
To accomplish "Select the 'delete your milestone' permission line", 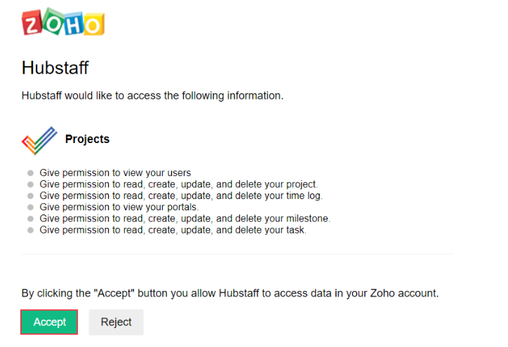I will point(185,219).
